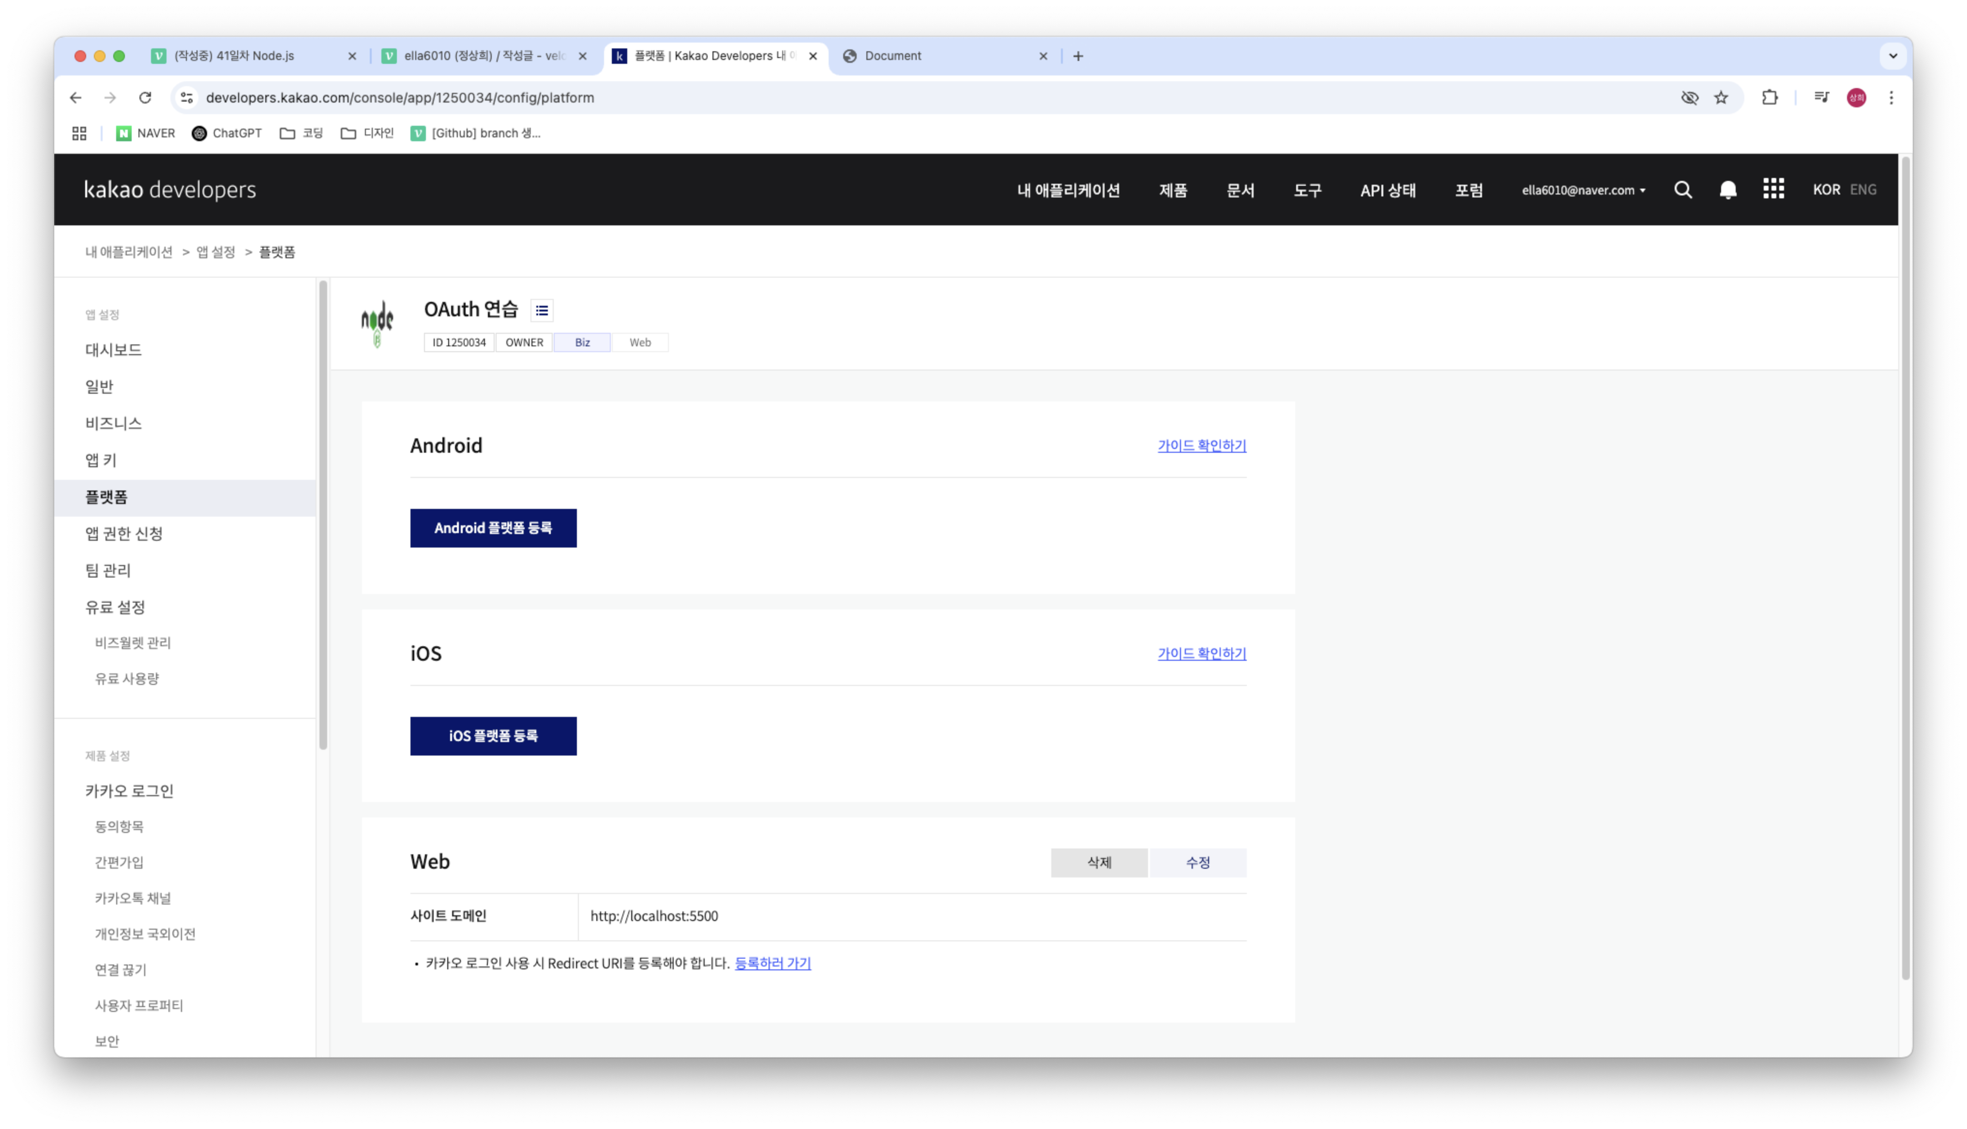Viewport: 1967px width, 1129px height.
Task: Close the Document tab
Action: [x=1043, y=56]
